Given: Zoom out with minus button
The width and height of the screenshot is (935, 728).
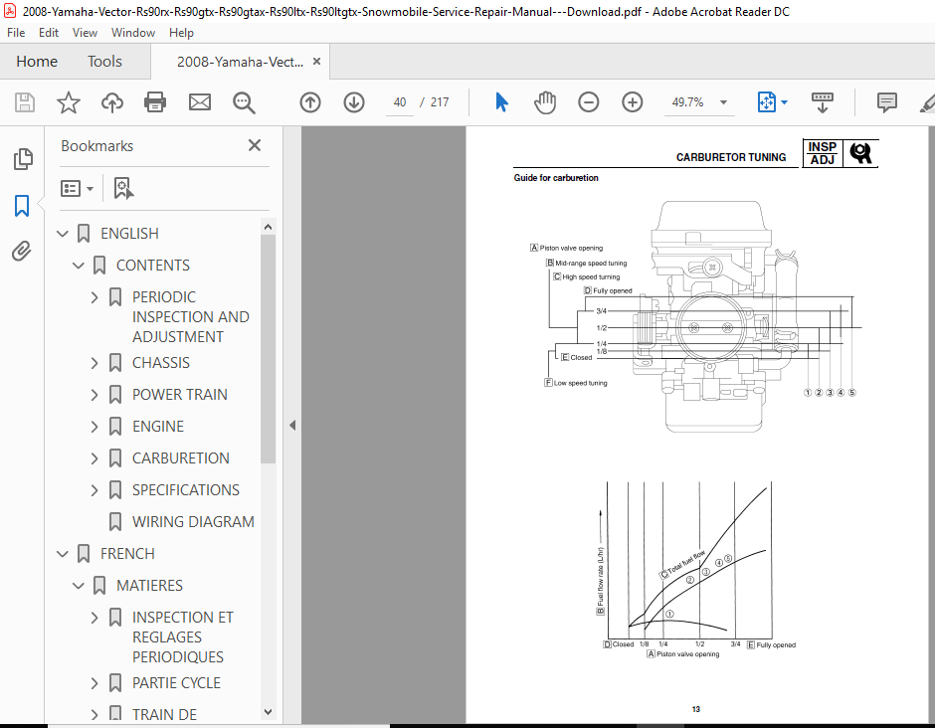Looking at the screenshot, I should 589,102.
